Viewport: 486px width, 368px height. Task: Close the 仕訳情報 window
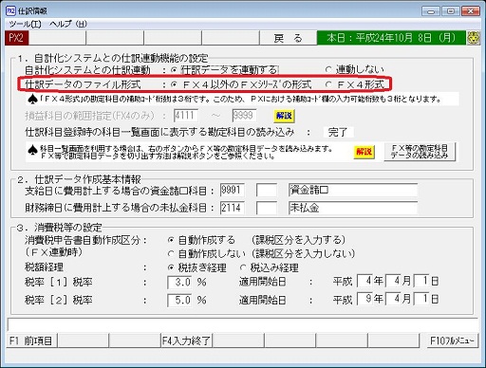click(471, 11)
